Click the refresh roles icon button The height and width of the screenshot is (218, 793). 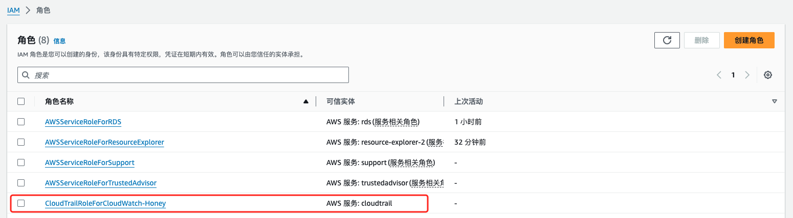coord(667,40)
